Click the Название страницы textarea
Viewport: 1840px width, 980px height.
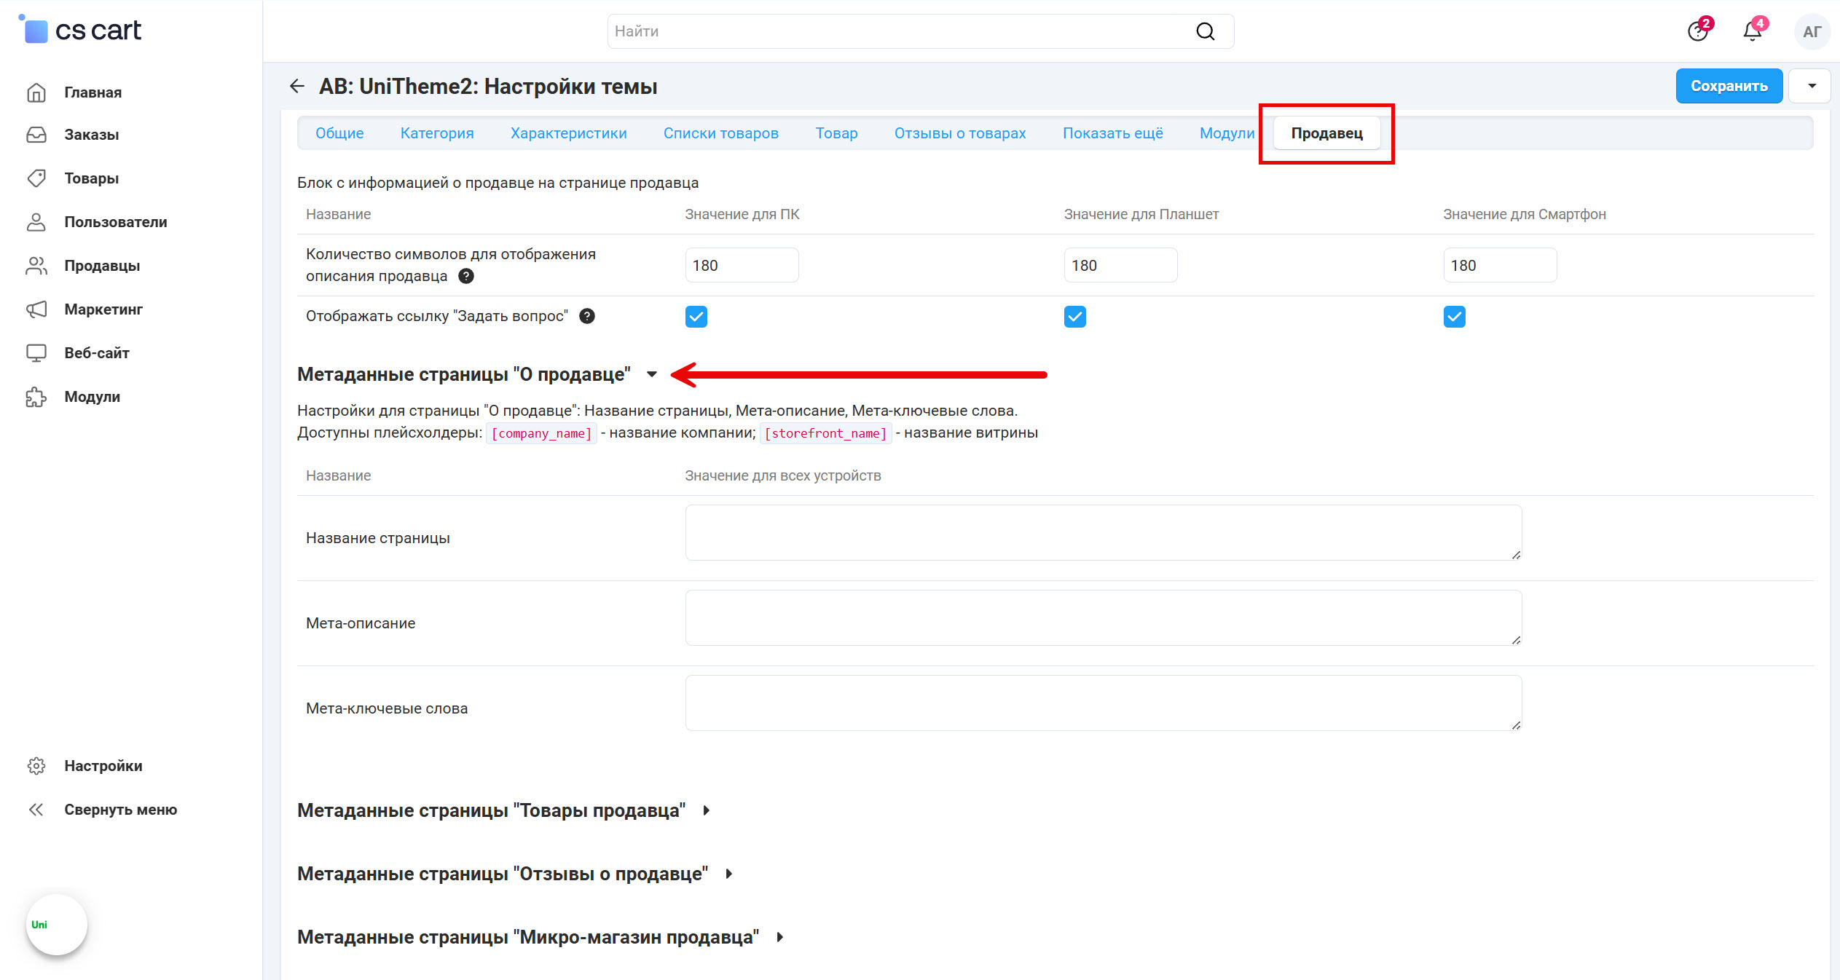coord(1104,532)
